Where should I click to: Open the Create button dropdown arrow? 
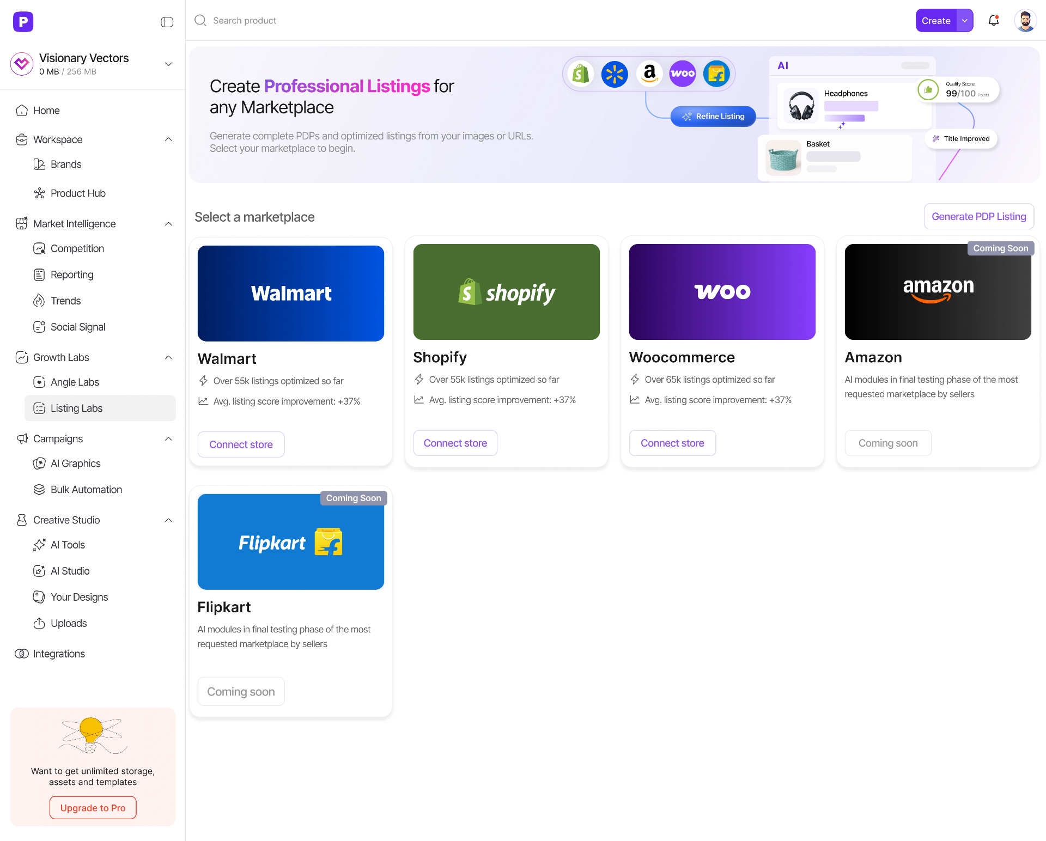pyautogui.click(x=965, y=21)
